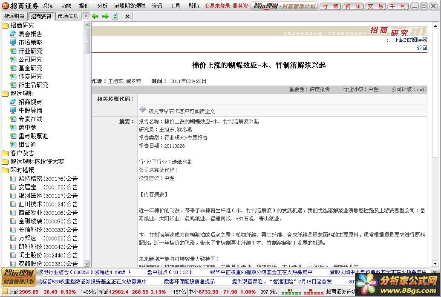Open the 功能 menu
441x297 pixels.
pos(66,6)
